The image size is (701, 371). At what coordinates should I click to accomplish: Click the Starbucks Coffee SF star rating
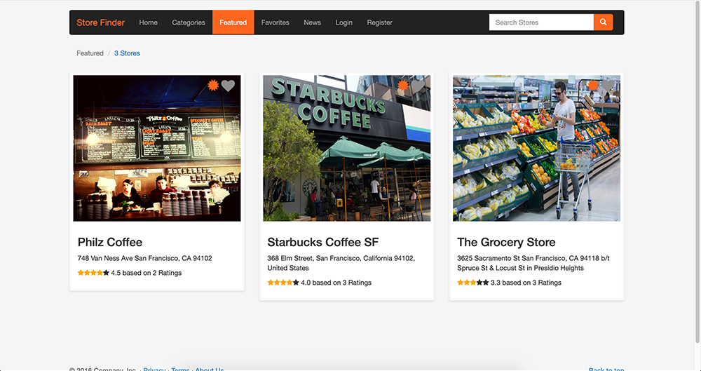tap(283, 283)
